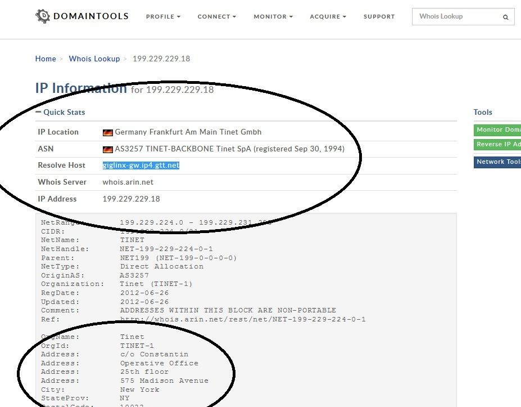Click the NetName value TINET

point(132,240)
